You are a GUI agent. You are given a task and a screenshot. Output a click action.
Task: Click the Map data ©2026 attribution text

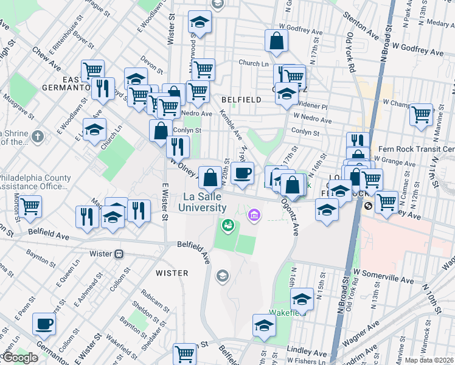coord(429,360)
